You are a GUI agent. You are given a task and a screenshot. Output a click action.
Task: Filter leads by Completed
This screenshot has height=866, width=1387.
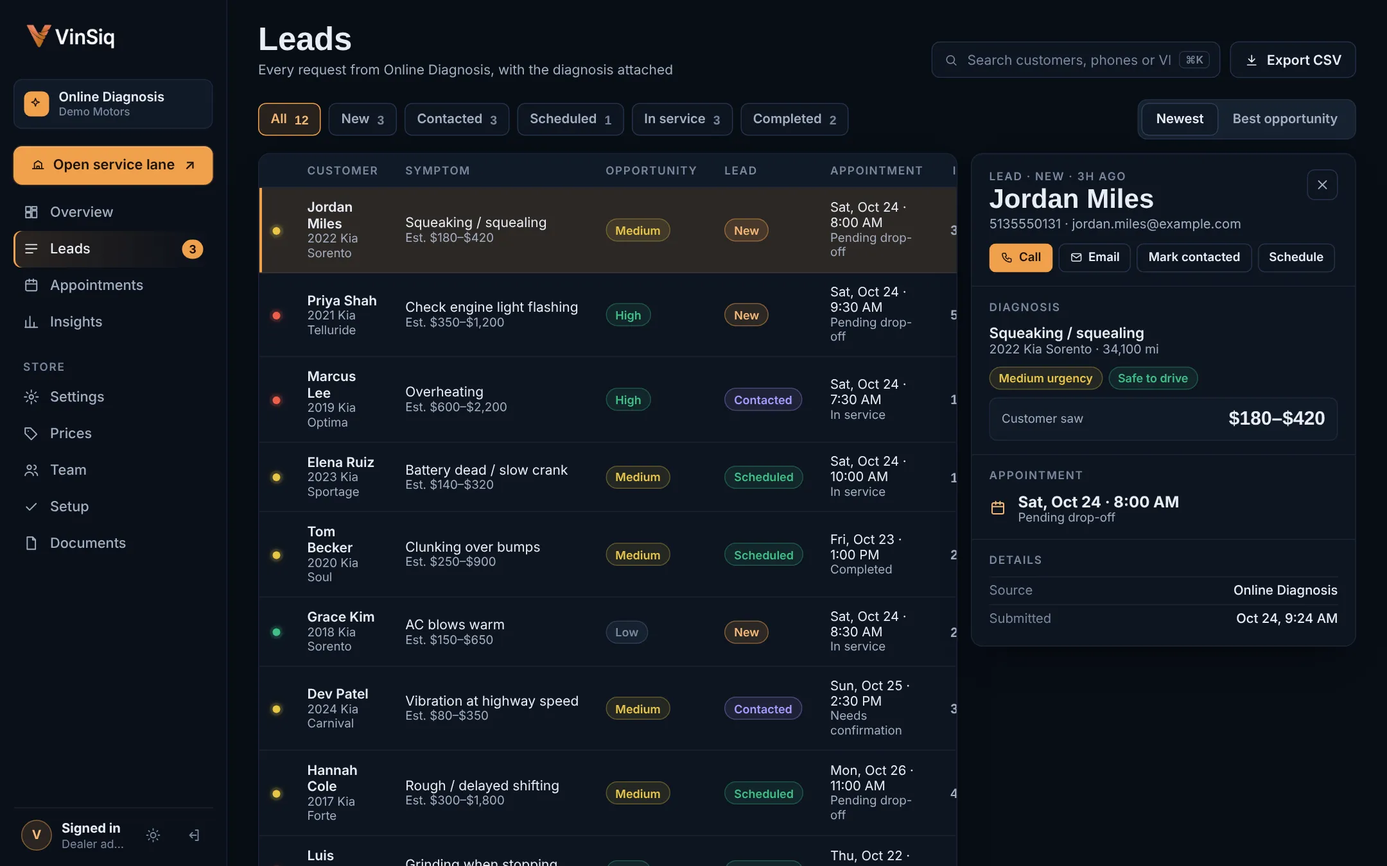click(794, 119)
